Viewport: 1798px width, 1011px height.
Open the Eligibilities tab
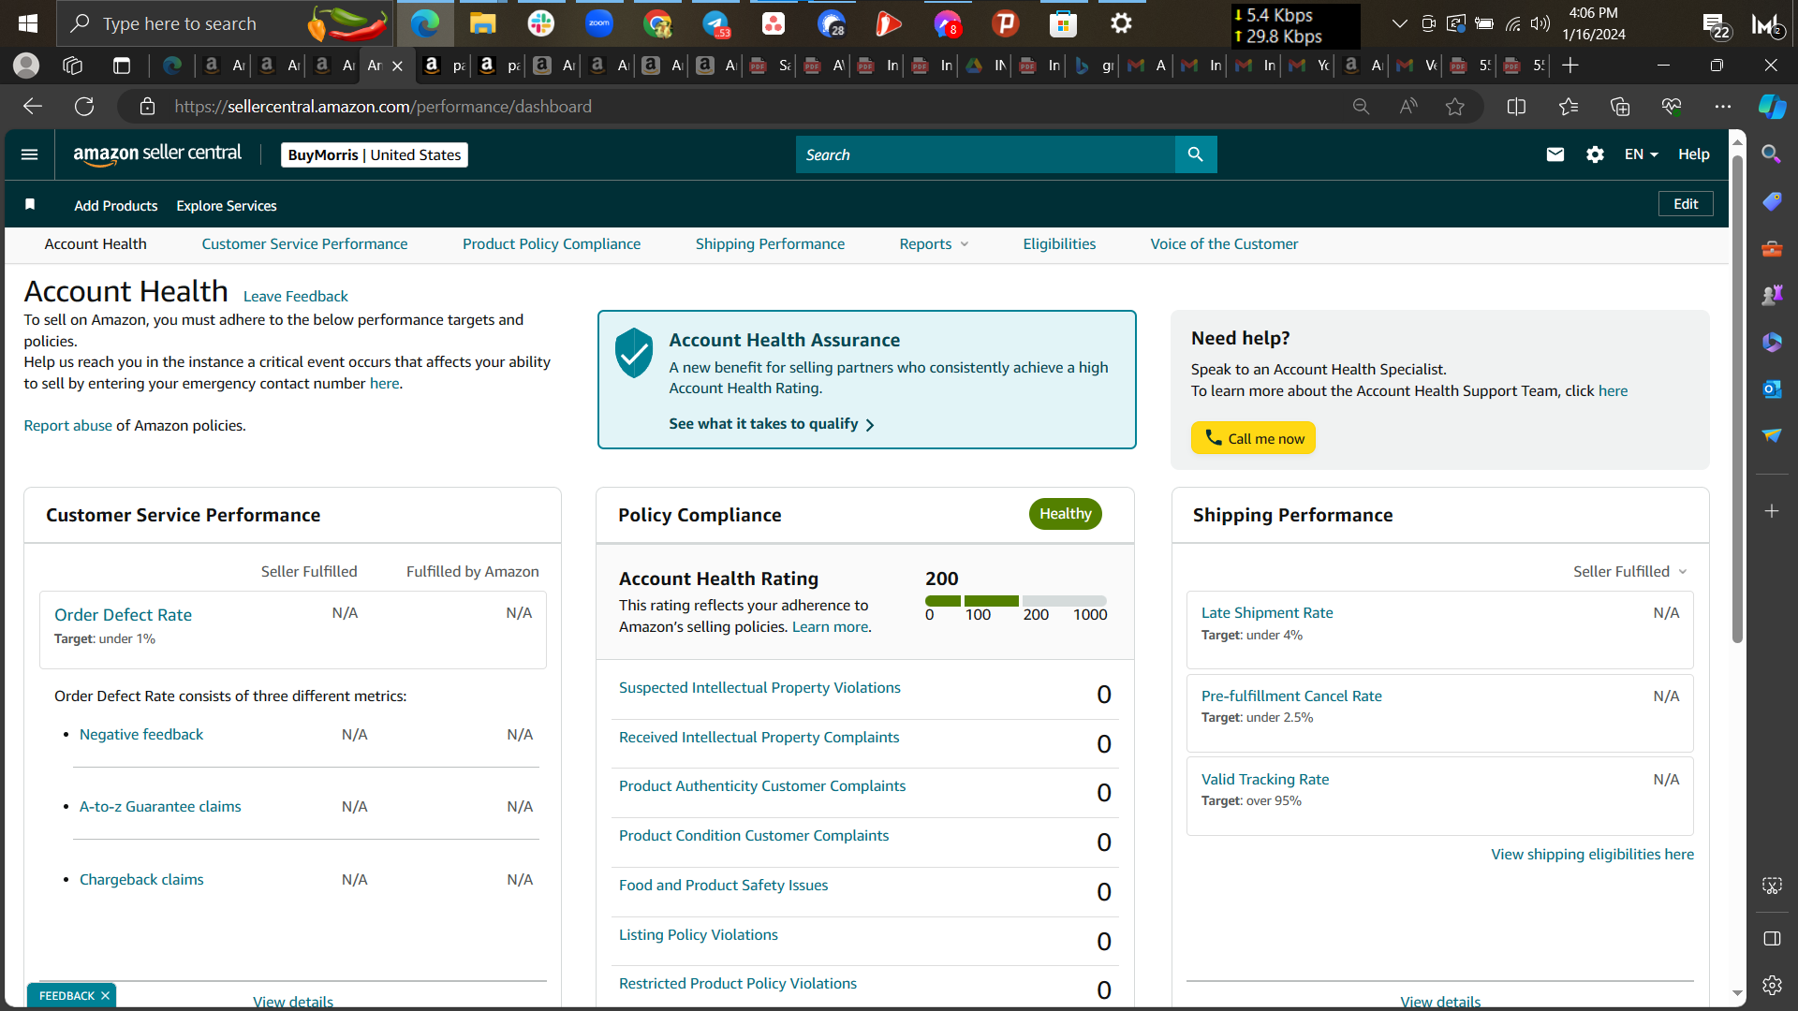point(1059,244)
